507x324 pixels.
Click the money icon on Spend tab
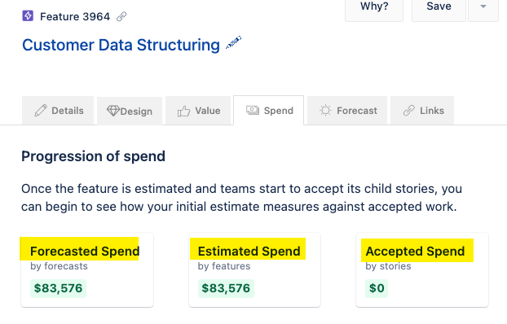tap(253, 111)
